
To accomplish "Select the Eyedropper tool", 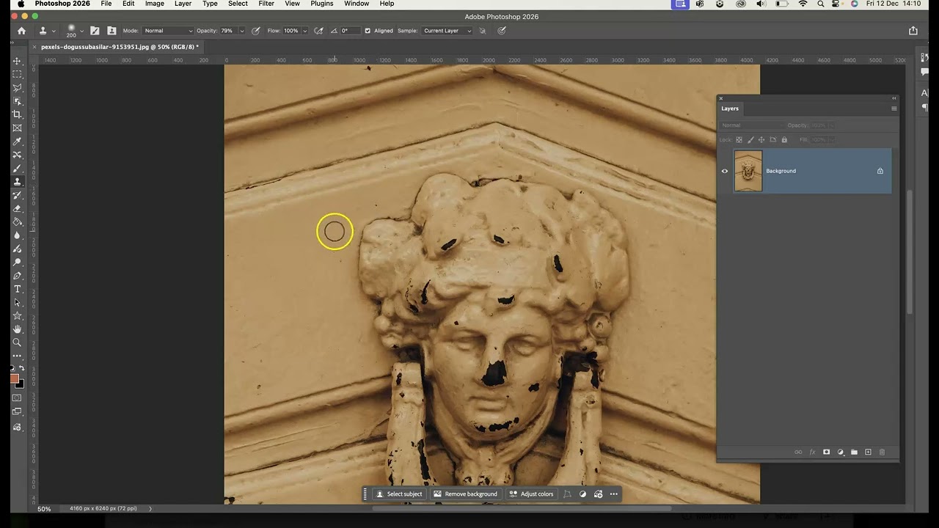I will coord(18,142).
